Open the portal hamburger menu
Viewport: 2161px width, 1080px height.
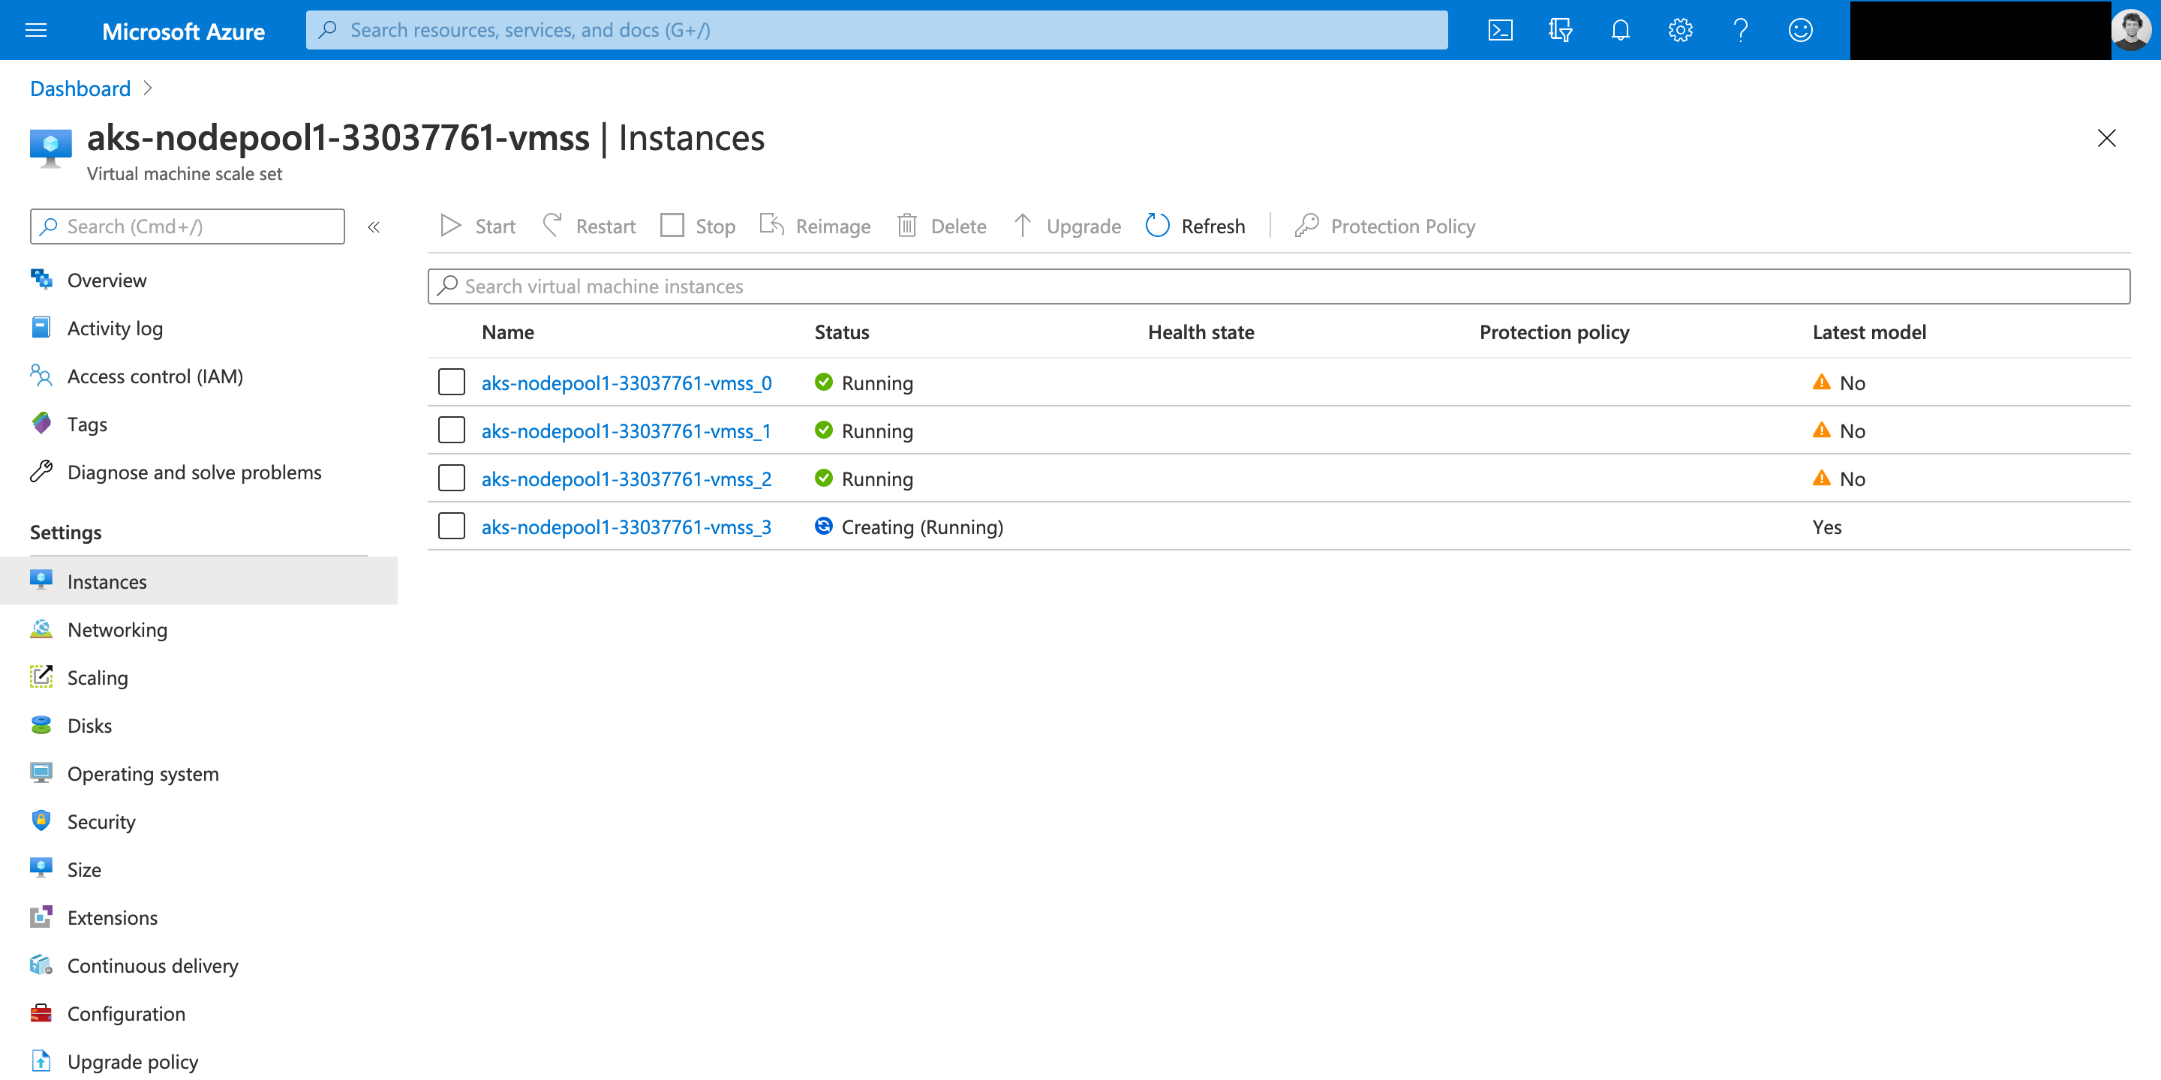click(35, 29)
